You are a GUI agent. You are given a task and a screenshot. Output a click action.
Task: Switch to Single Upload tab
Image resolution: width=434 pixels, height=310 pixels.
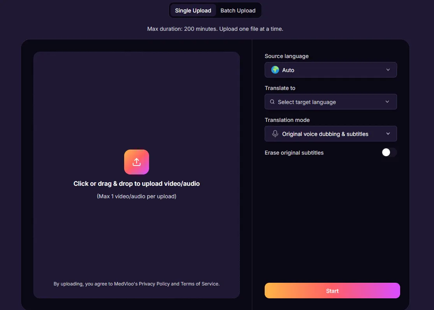(x=193, y=11)
